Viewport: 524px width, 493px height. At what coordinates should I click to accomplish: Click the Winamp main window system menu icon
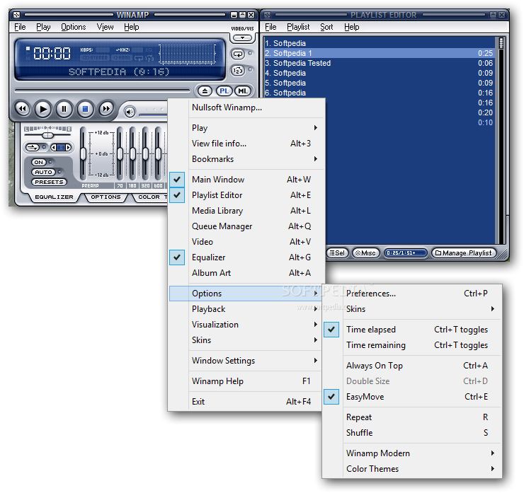click(17, 15)
